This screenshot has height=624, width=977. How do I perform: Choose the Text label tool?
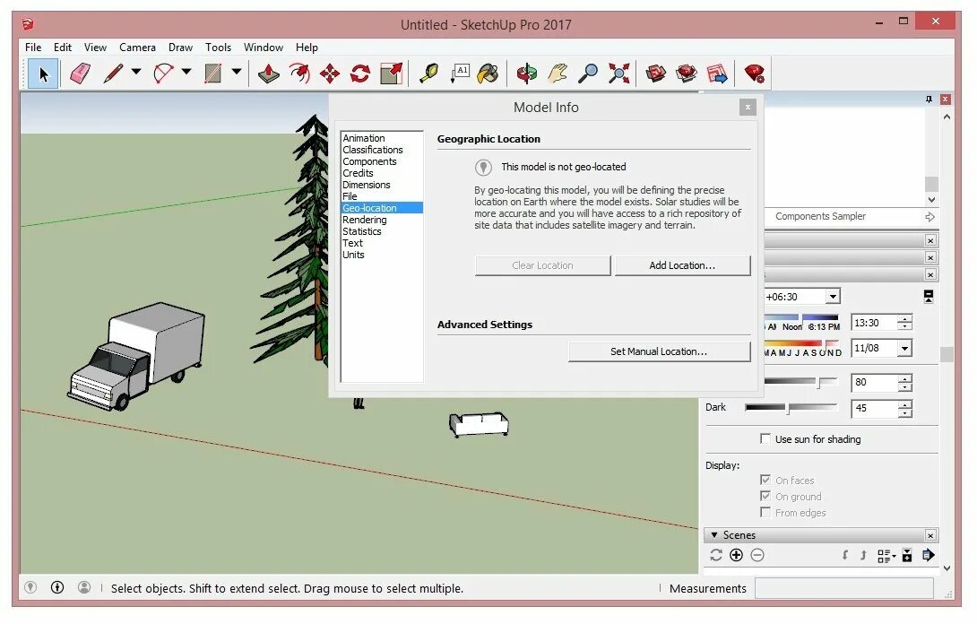tap(460, 74)
